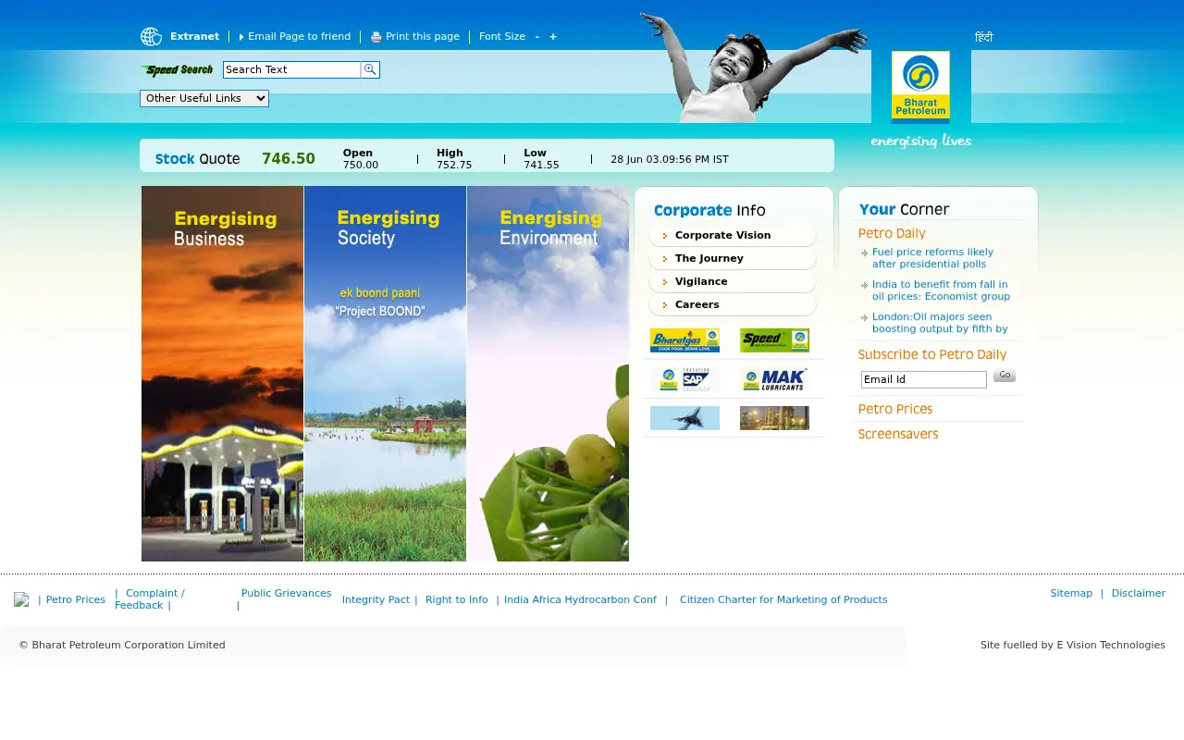Viewport: 1184px width, 740px height.
Task: Click the Bharatgas logo
Action: tap(684, 340)
